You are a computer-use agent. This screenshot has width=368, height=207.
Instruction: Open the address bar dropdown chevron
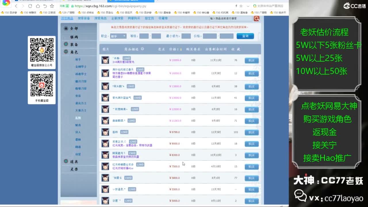pyautogui.click(x=248, y=6)
